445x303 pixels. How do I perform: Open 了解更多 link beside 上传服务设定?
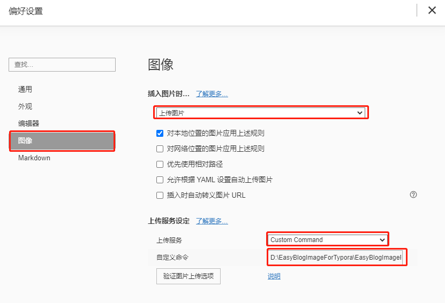212,221
